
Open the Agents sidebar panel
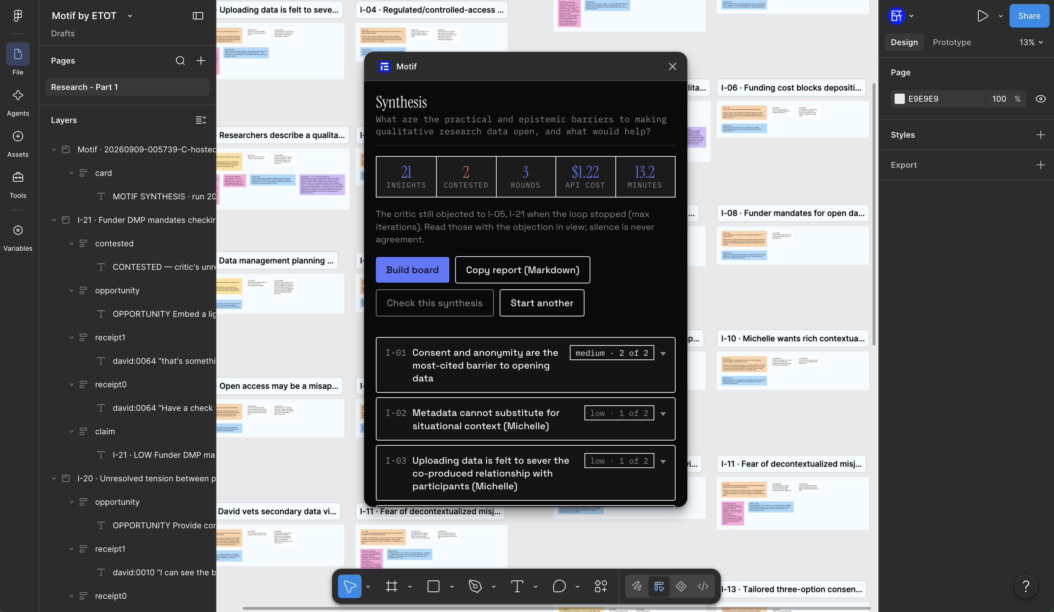click(x=18, y=102)
